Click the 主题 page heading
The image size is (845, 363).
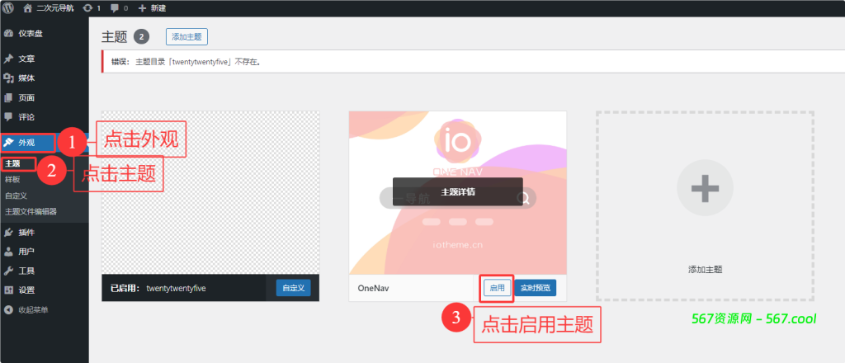pyautogui.click(x=114, y=36)
